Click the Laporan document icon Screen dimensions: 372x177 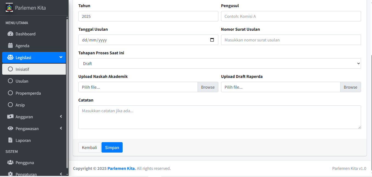click(10, 141)
